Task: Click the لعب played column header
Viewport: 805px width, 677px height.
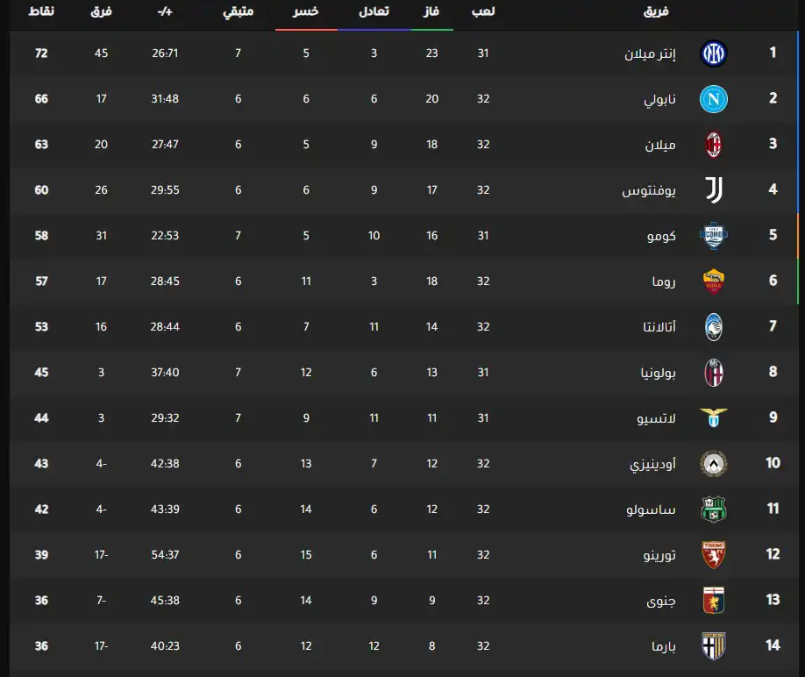Action: 483,11
